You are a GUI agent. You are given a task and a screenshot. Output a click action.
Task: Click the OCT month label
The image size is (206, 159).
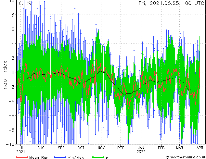[81, 148]
